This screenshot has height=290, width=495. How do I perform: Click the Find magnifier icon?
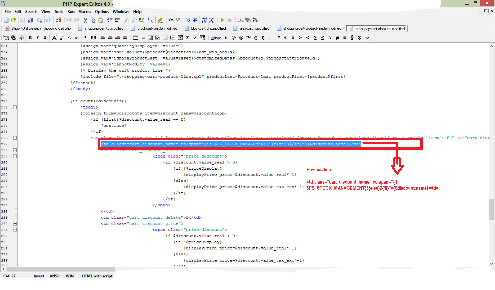point(127,20)
